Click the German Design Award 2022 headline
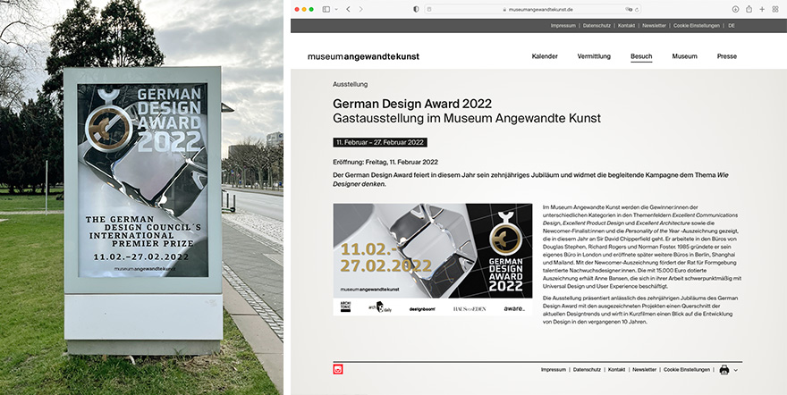Image resolution: width=787 pixels, height=395 pixels. coord(412,104)
